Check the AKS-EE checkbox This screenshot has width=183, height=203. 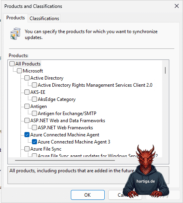click(27, 92)
